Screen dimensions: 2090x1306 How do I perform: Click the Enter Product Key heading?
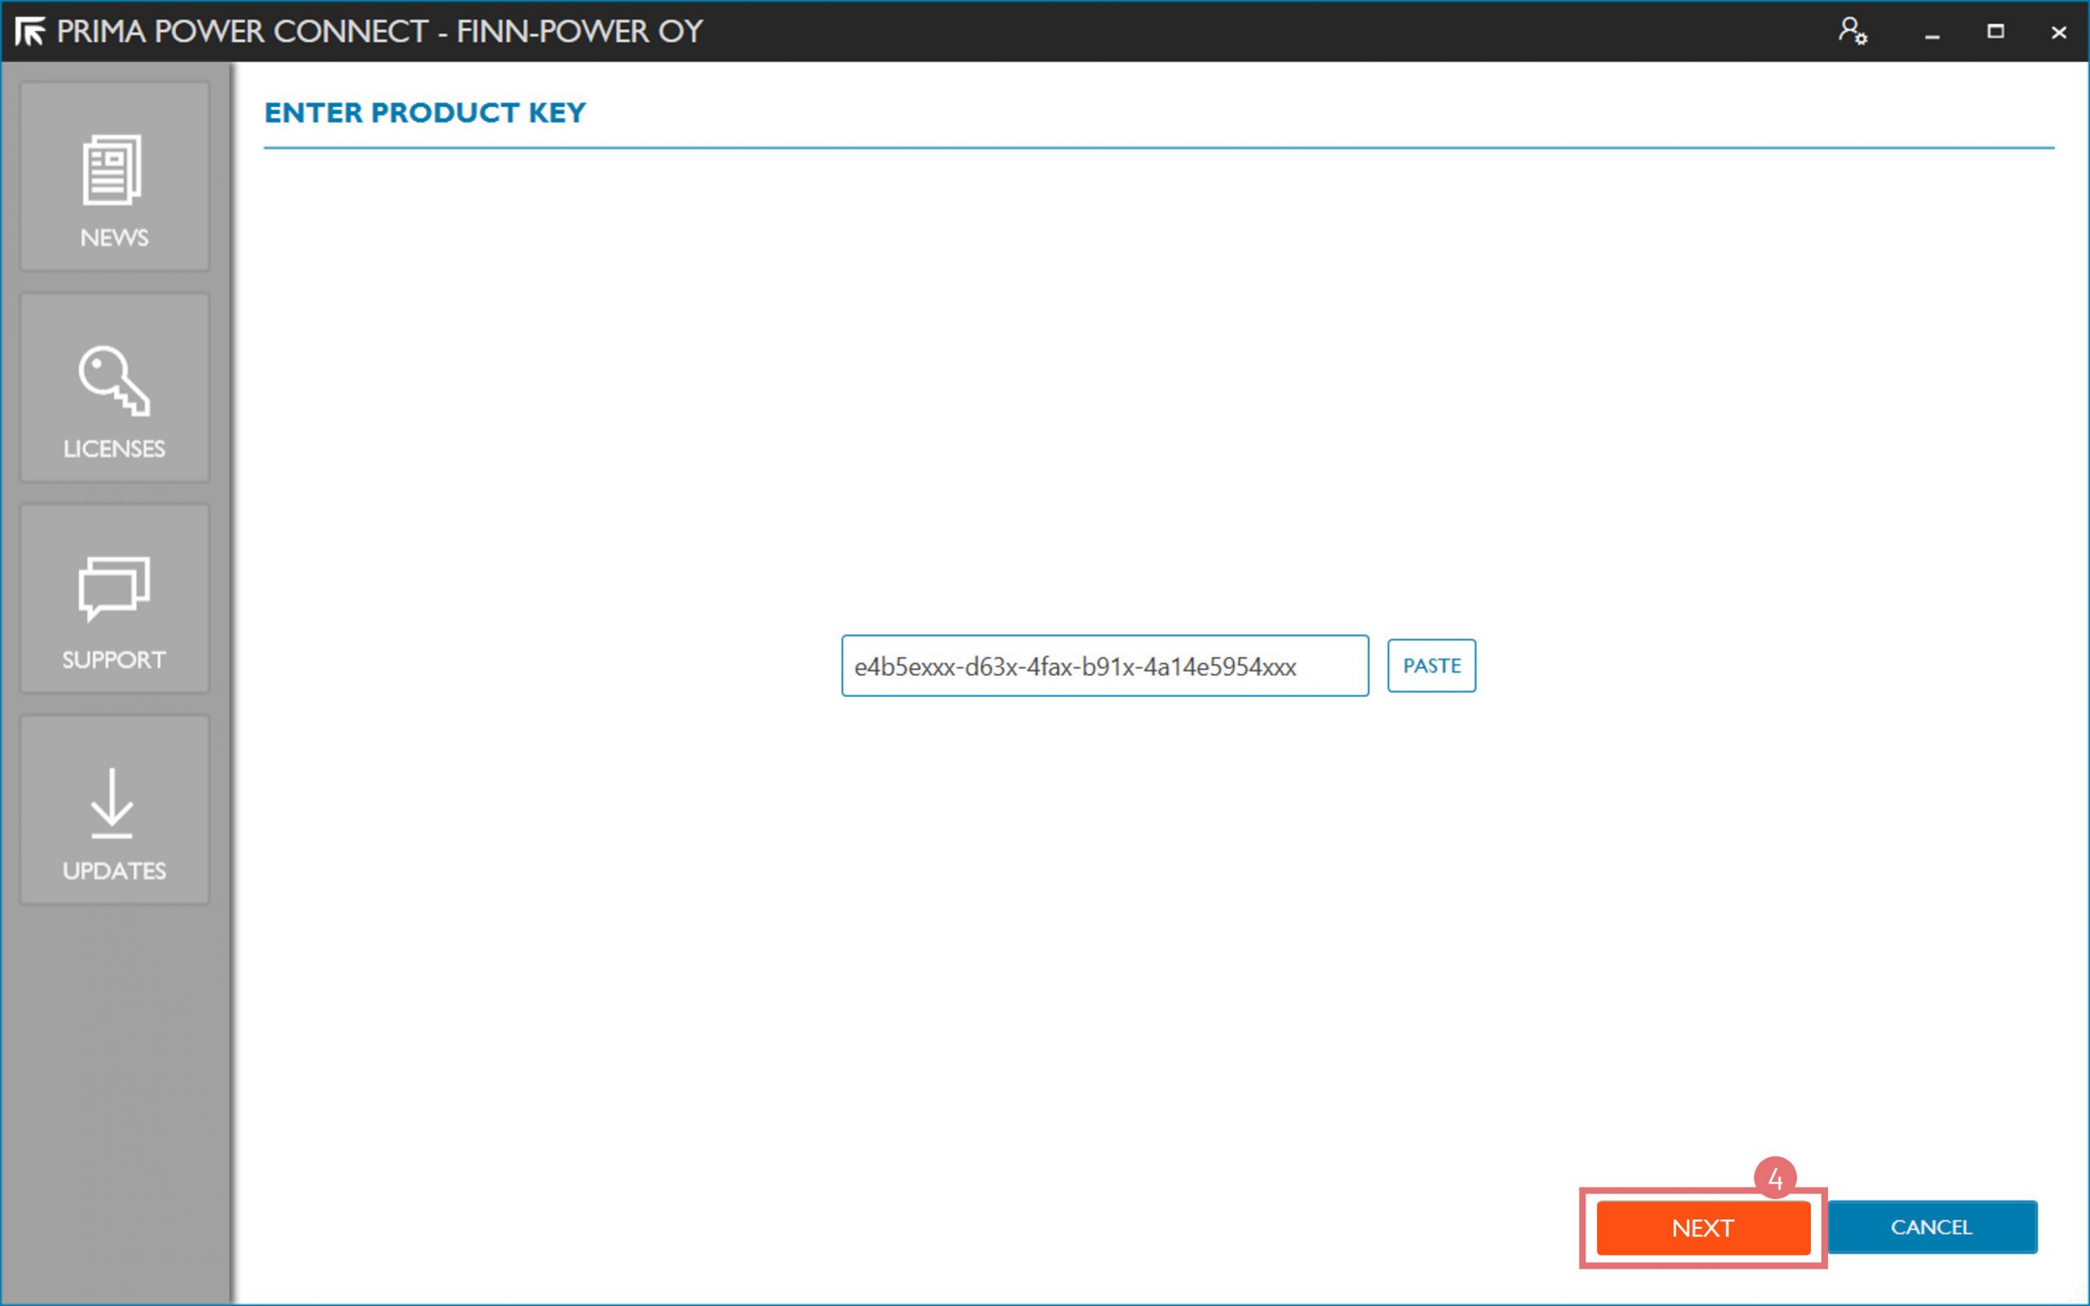pyautogui.click(x=425, y=113)
